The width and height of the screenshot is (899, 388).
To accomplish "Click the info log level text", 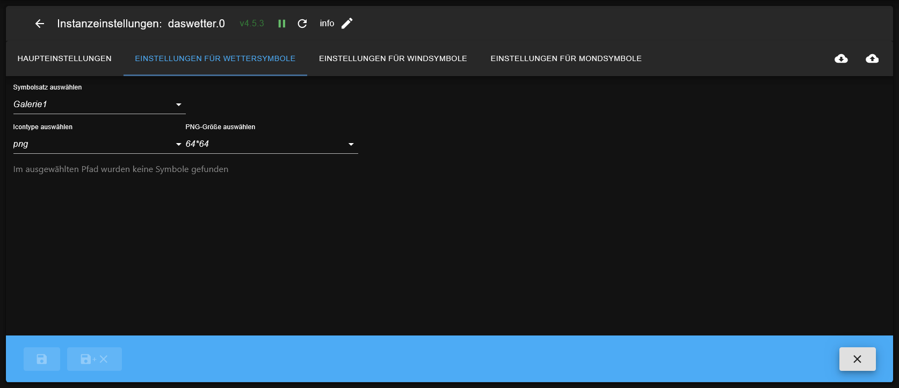I will click(327, 24).
